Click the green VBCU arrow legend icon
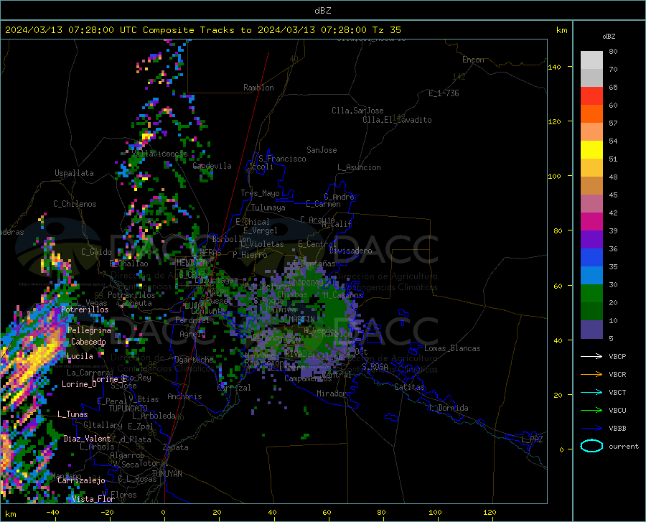Screen dimensions: 646x522 click(591, 411)
